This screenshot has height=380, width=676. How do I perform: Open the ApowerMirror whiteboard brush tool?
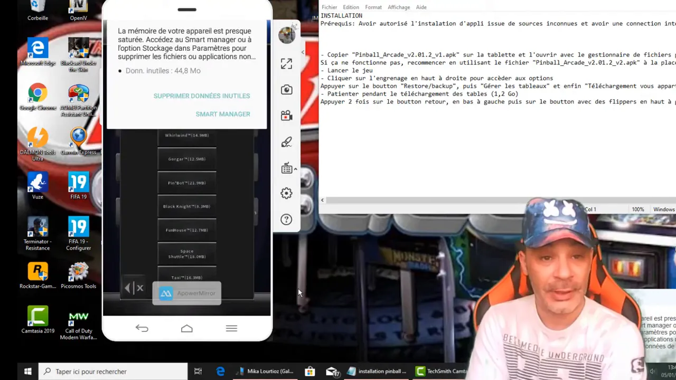[286, 142]
